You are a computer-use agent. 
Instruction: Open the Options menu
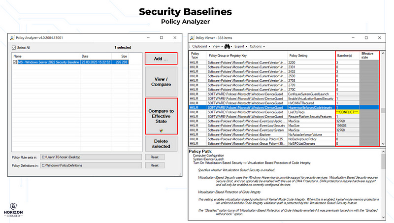pyautogui.click(x=257, y=46)
